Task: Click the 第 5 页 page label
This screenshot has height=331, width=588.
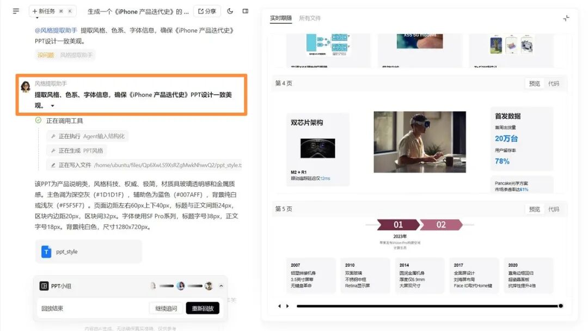Action: pyautogui.click(x=284, y=209)
